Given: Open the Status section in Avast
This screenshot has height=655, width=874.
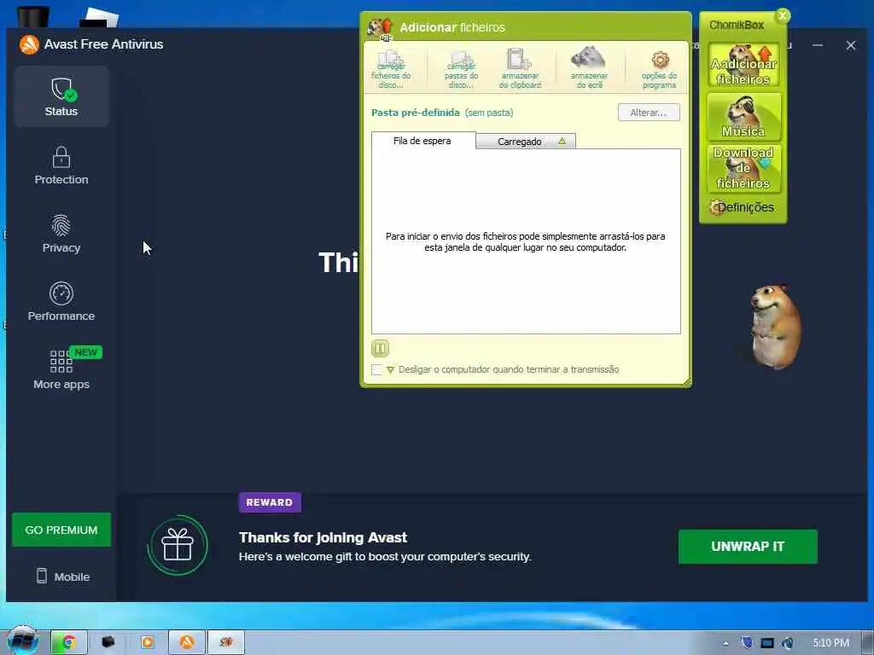Looking at the screenshot, I should (61, 96).
